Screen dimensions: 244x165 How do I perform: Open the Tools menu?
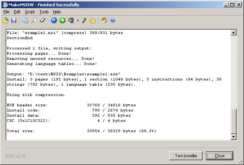tap(44, 12)
